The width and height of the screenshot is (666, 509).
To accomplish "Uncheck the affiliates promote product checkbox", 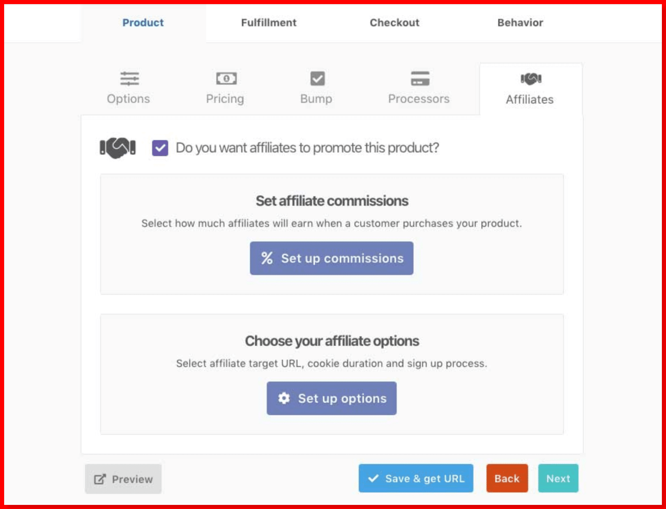I will point(160,148).
